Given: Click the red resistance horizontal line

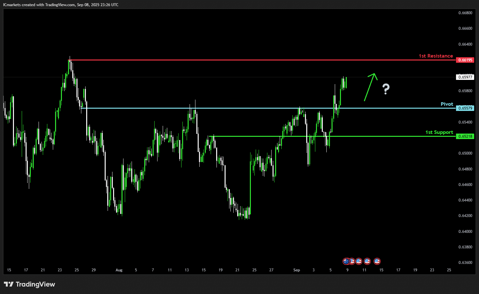Looking at the screenshot, I should coord(262,60).
